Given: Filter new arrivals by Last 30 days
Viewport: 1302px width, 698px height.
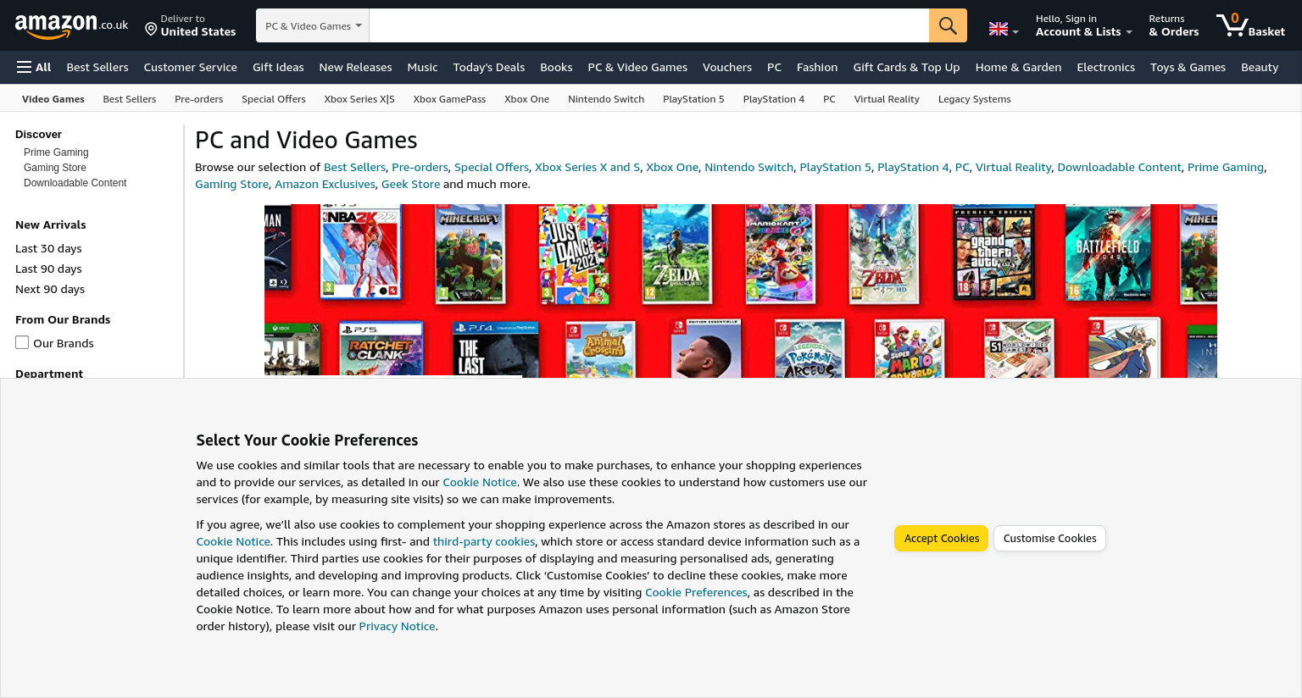Looking at the screenshot, I should tap(48, 248).
